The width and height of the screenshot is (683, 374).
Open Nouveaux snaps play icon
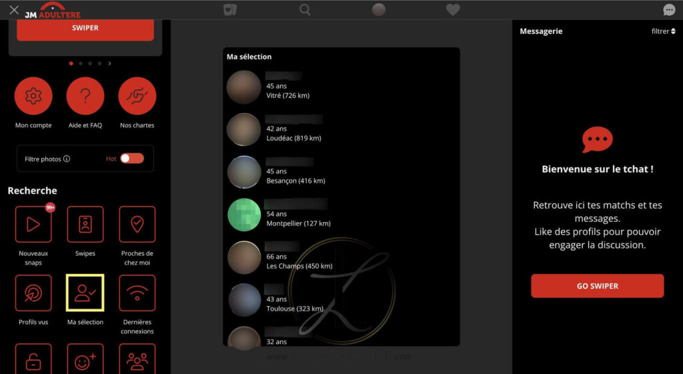33,224
